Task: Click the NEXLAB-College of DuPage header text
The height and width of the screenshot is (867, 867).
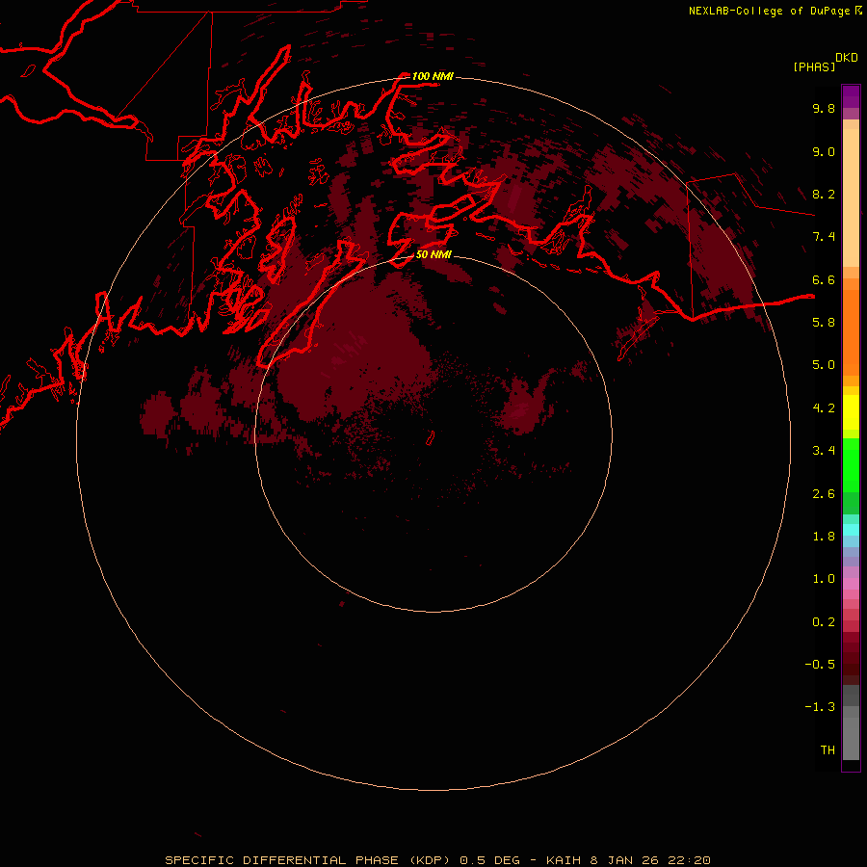Action: click(x=769, y=11)
